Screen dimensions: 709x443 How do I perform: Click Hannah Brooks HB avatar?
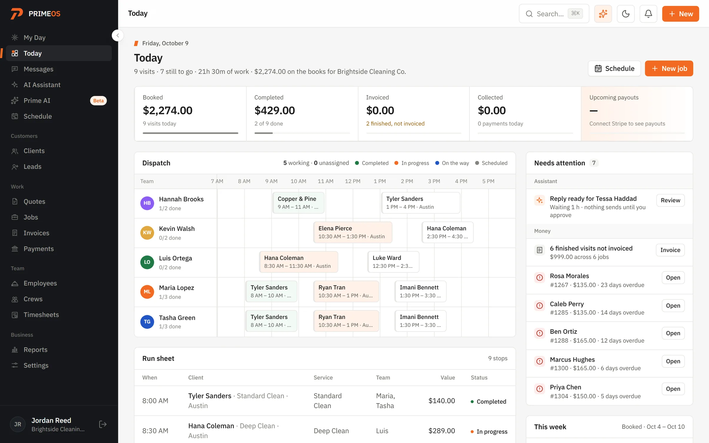click(x=147, y=203)
